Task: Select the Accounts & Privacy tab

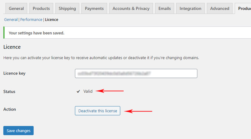Action: click(x=131, y=8)
